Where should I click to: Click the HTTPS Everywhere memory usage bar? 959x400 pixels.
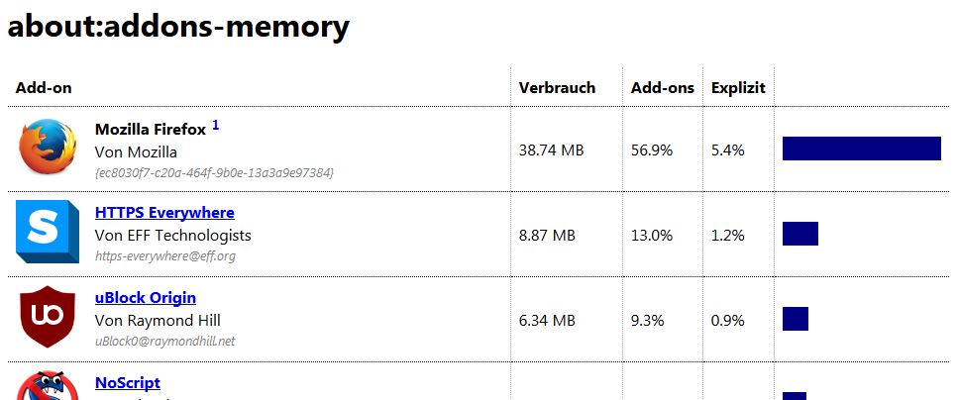[799, 234]
